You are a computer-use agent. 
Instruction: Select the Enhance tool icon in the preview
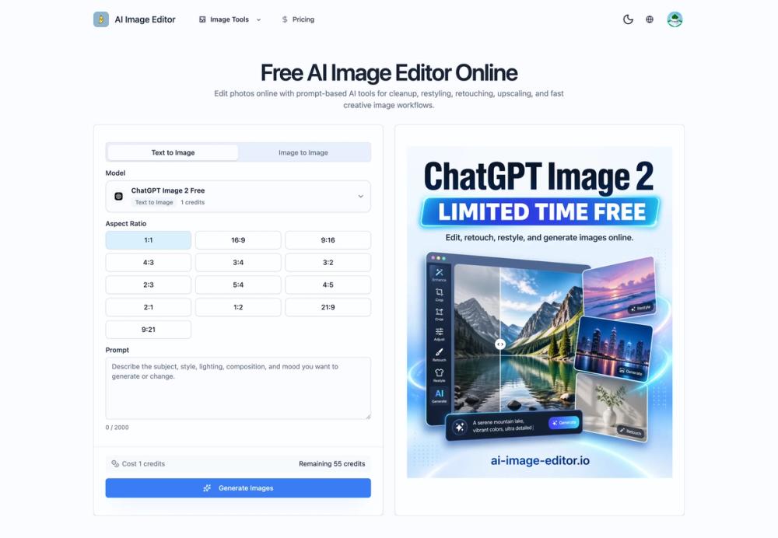point(438,271)
